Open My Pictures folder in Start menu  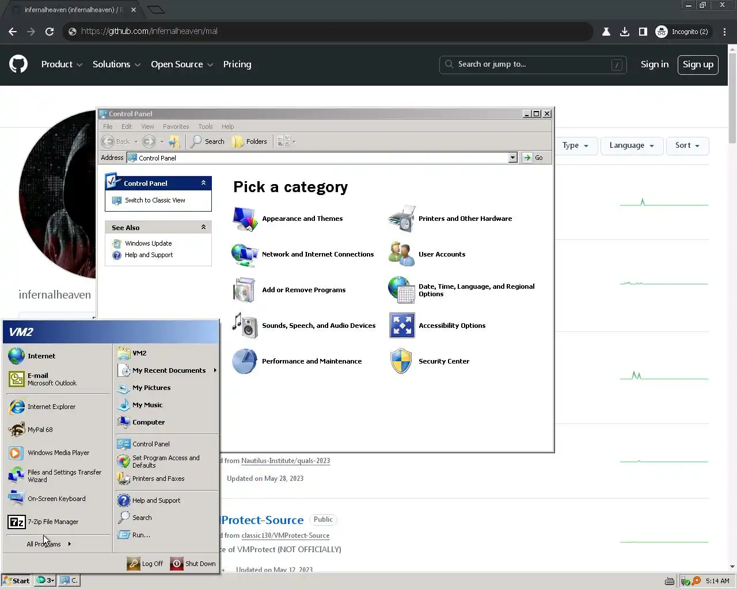point(167,388)
